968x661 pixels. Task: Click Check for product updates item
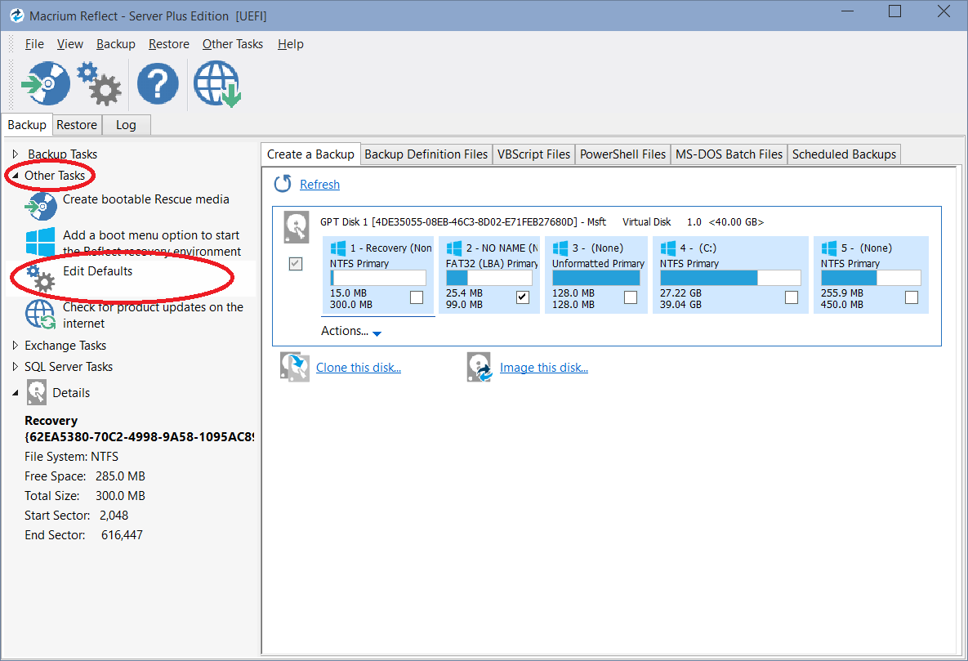(153, 315)
